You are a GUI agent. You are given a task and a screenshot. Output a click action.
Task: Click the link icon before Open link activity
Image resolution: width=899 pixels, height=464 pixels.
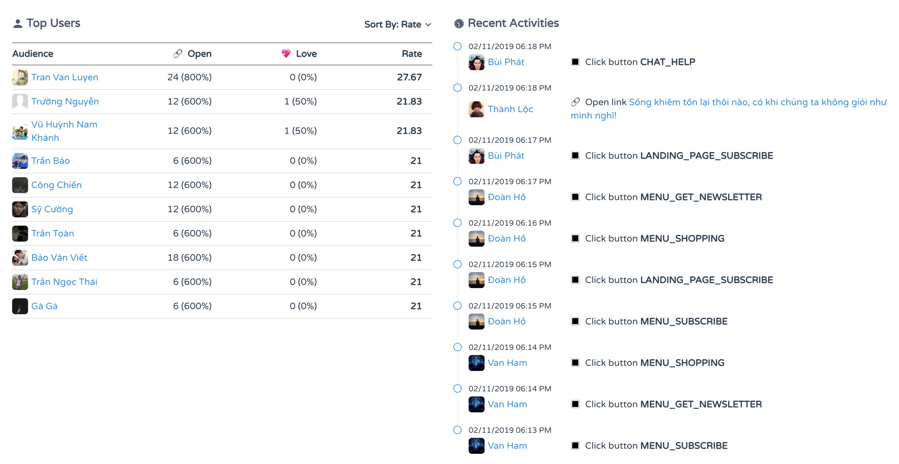pos(575,102)
